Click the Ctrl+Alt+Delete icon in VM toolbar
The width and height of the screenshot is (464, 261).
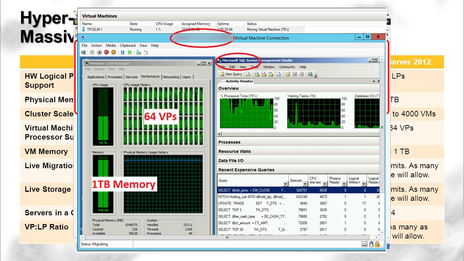coord(84,52)
